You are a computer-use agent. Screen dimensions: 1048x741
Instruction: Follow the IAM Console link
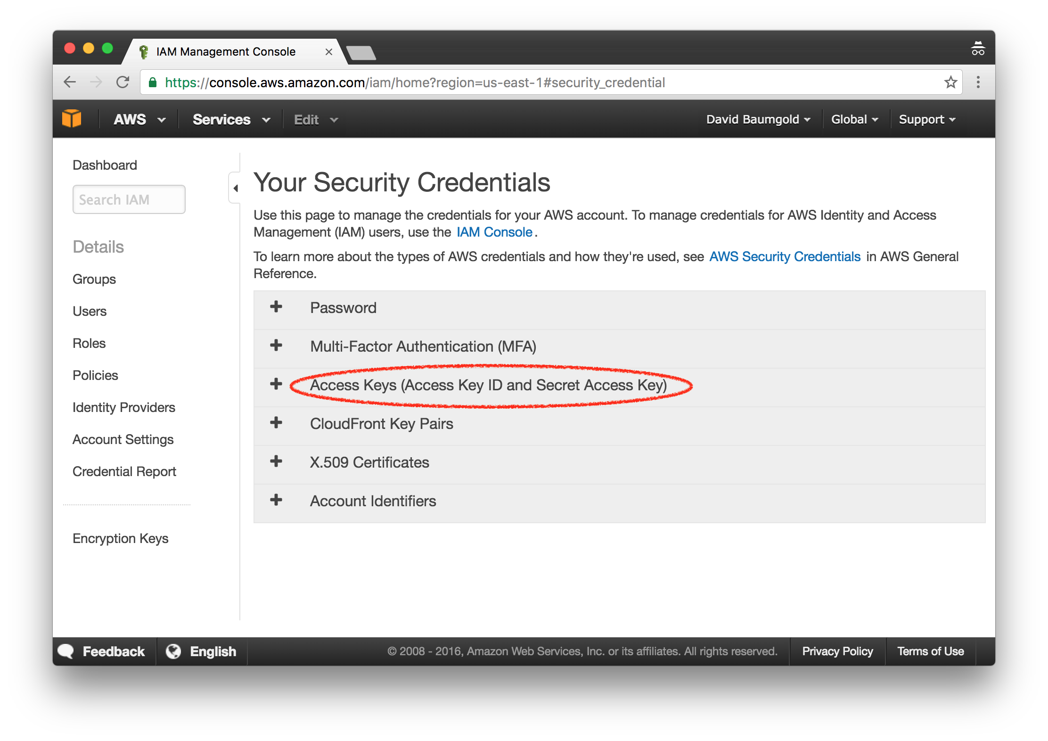(494, 232)
